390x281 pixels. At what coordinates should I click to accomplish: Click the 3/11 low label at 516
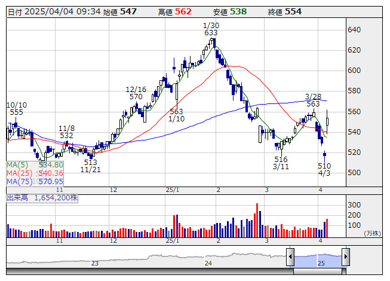[x=281, y=163]
